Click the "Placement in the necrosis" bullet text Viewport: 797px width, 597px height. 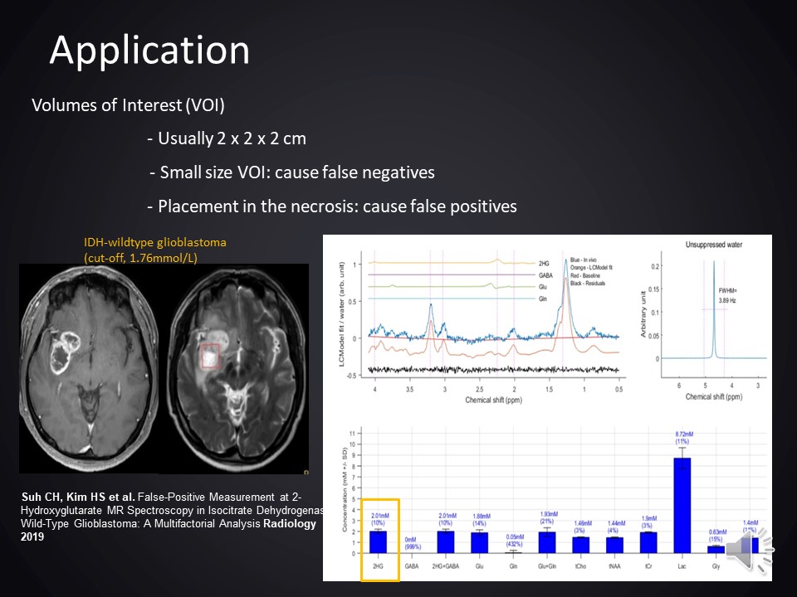pos(331,206)
